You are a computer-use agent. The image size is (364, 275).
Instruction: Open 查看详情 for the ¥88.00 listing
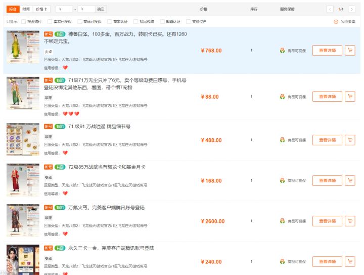(327, 96)
